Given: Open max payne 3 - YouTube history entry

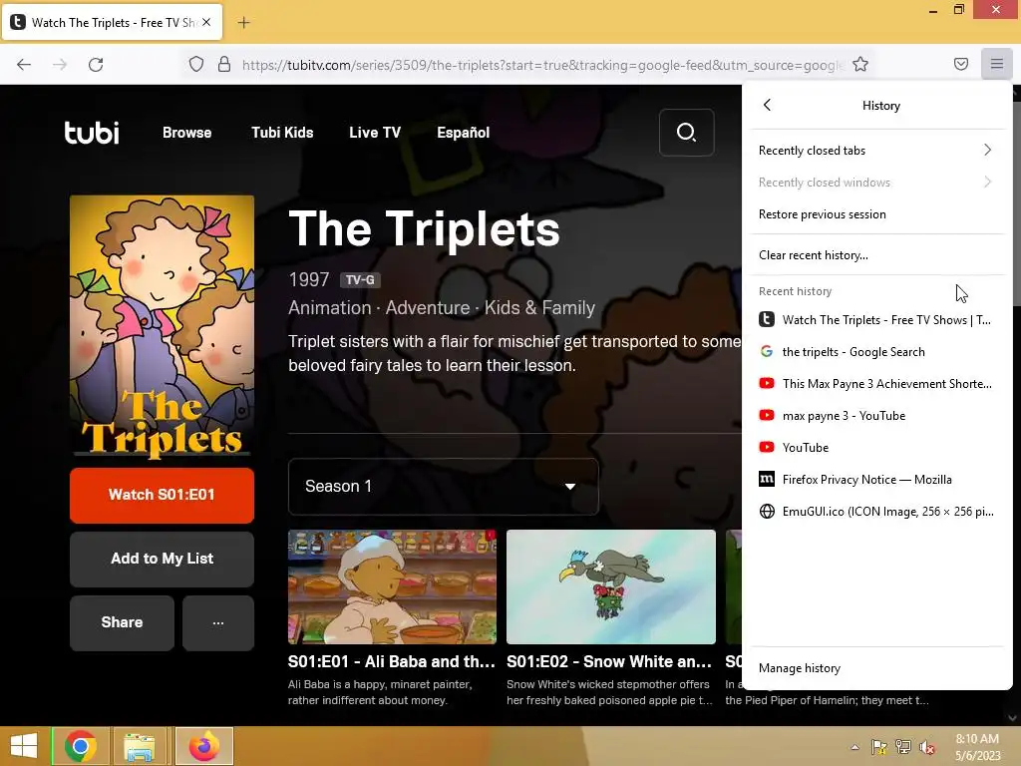Looking at the screenshot, I should click(x=876, y=416).
